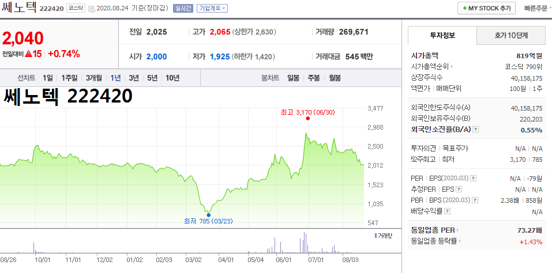The image size is (552, 273).
Task: Click the 상한가 2,630 text
Action: (254, 32)
